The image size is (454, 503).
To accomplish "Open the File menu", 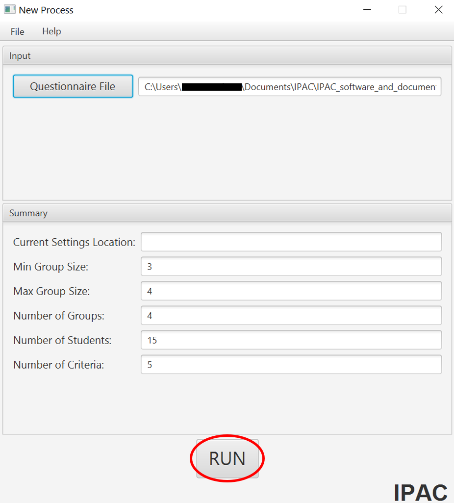I will (17, 31).
